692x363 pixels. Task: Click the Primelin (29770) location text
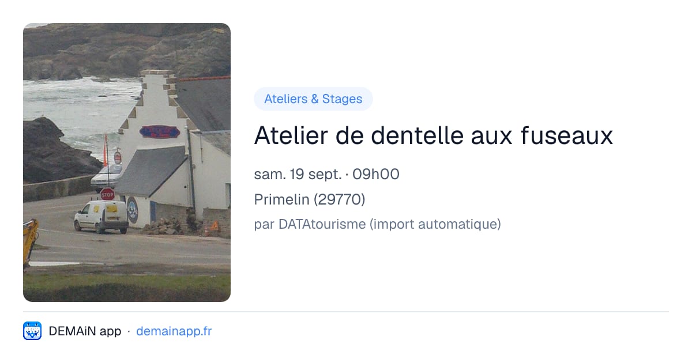[x=310, y=199]
